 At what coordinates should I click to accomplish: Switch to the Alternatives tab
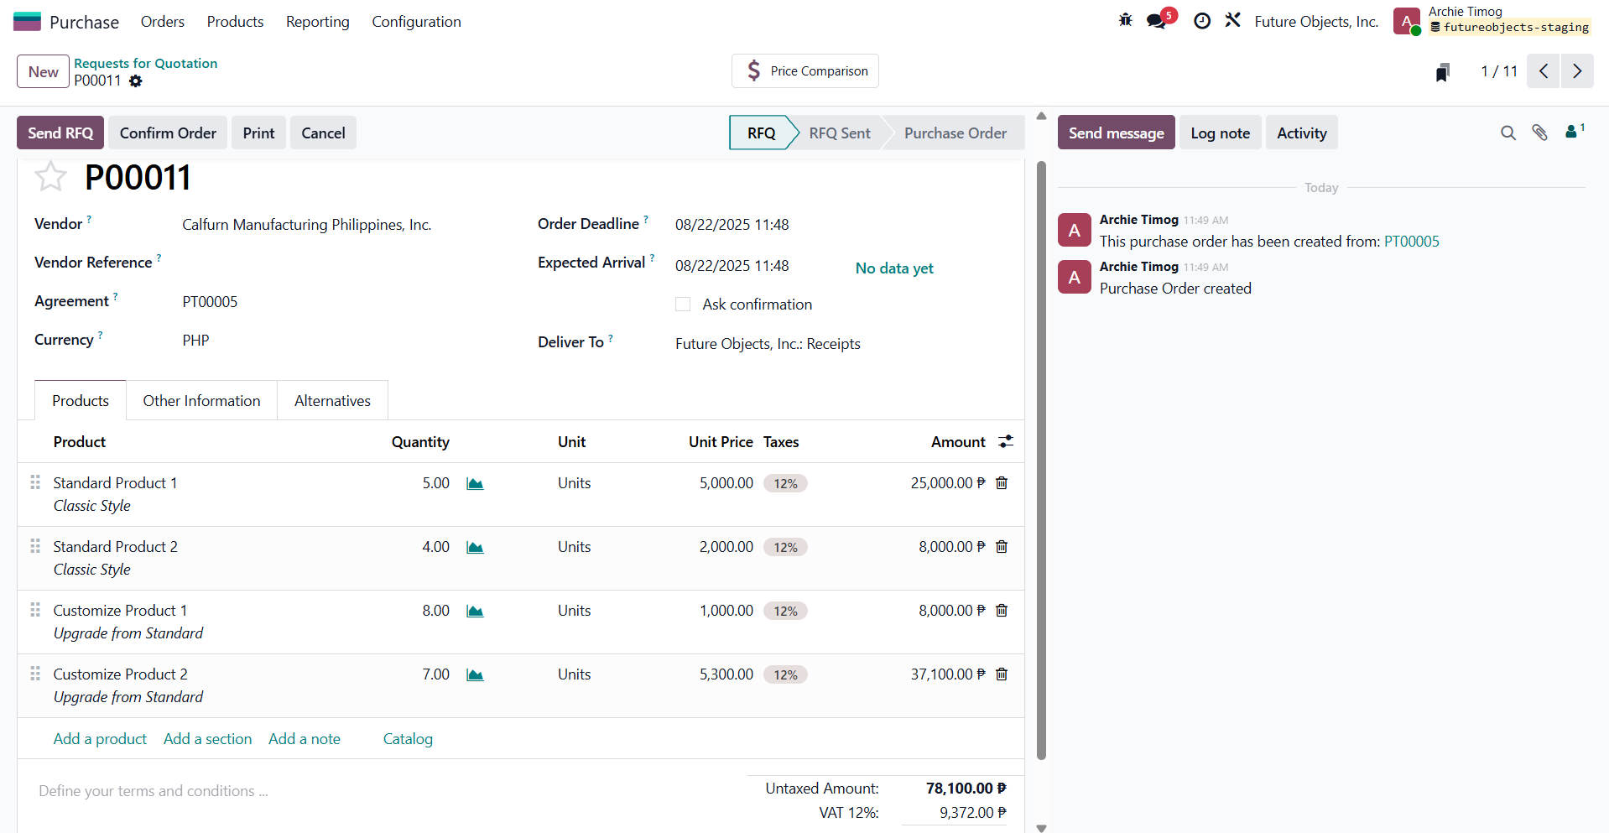[332, 401]
